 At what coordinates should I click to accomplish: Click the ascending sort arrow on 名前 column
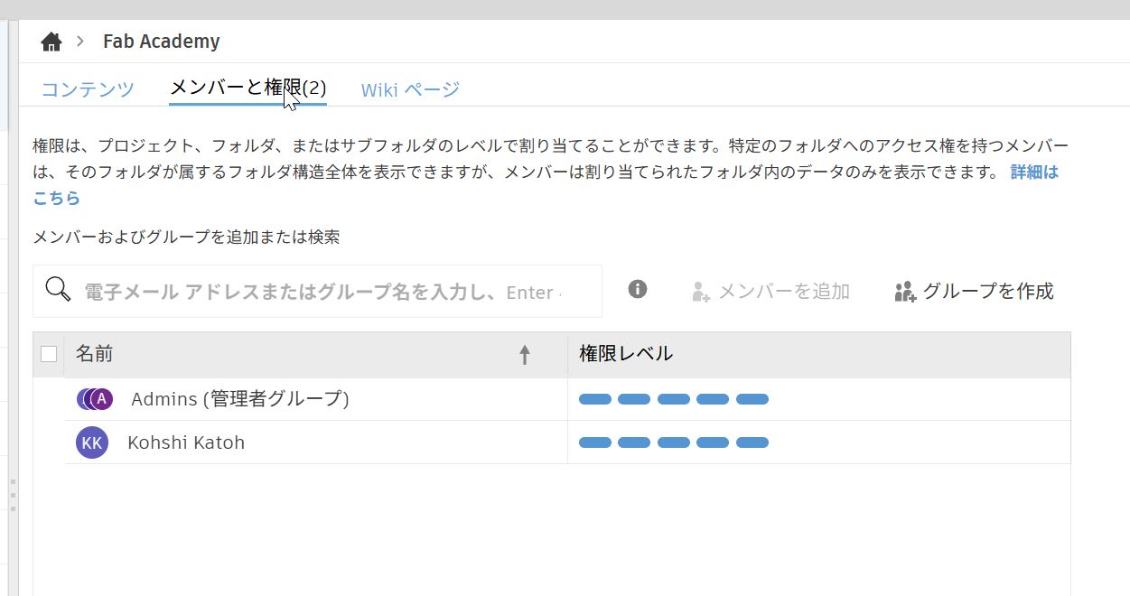525,354
